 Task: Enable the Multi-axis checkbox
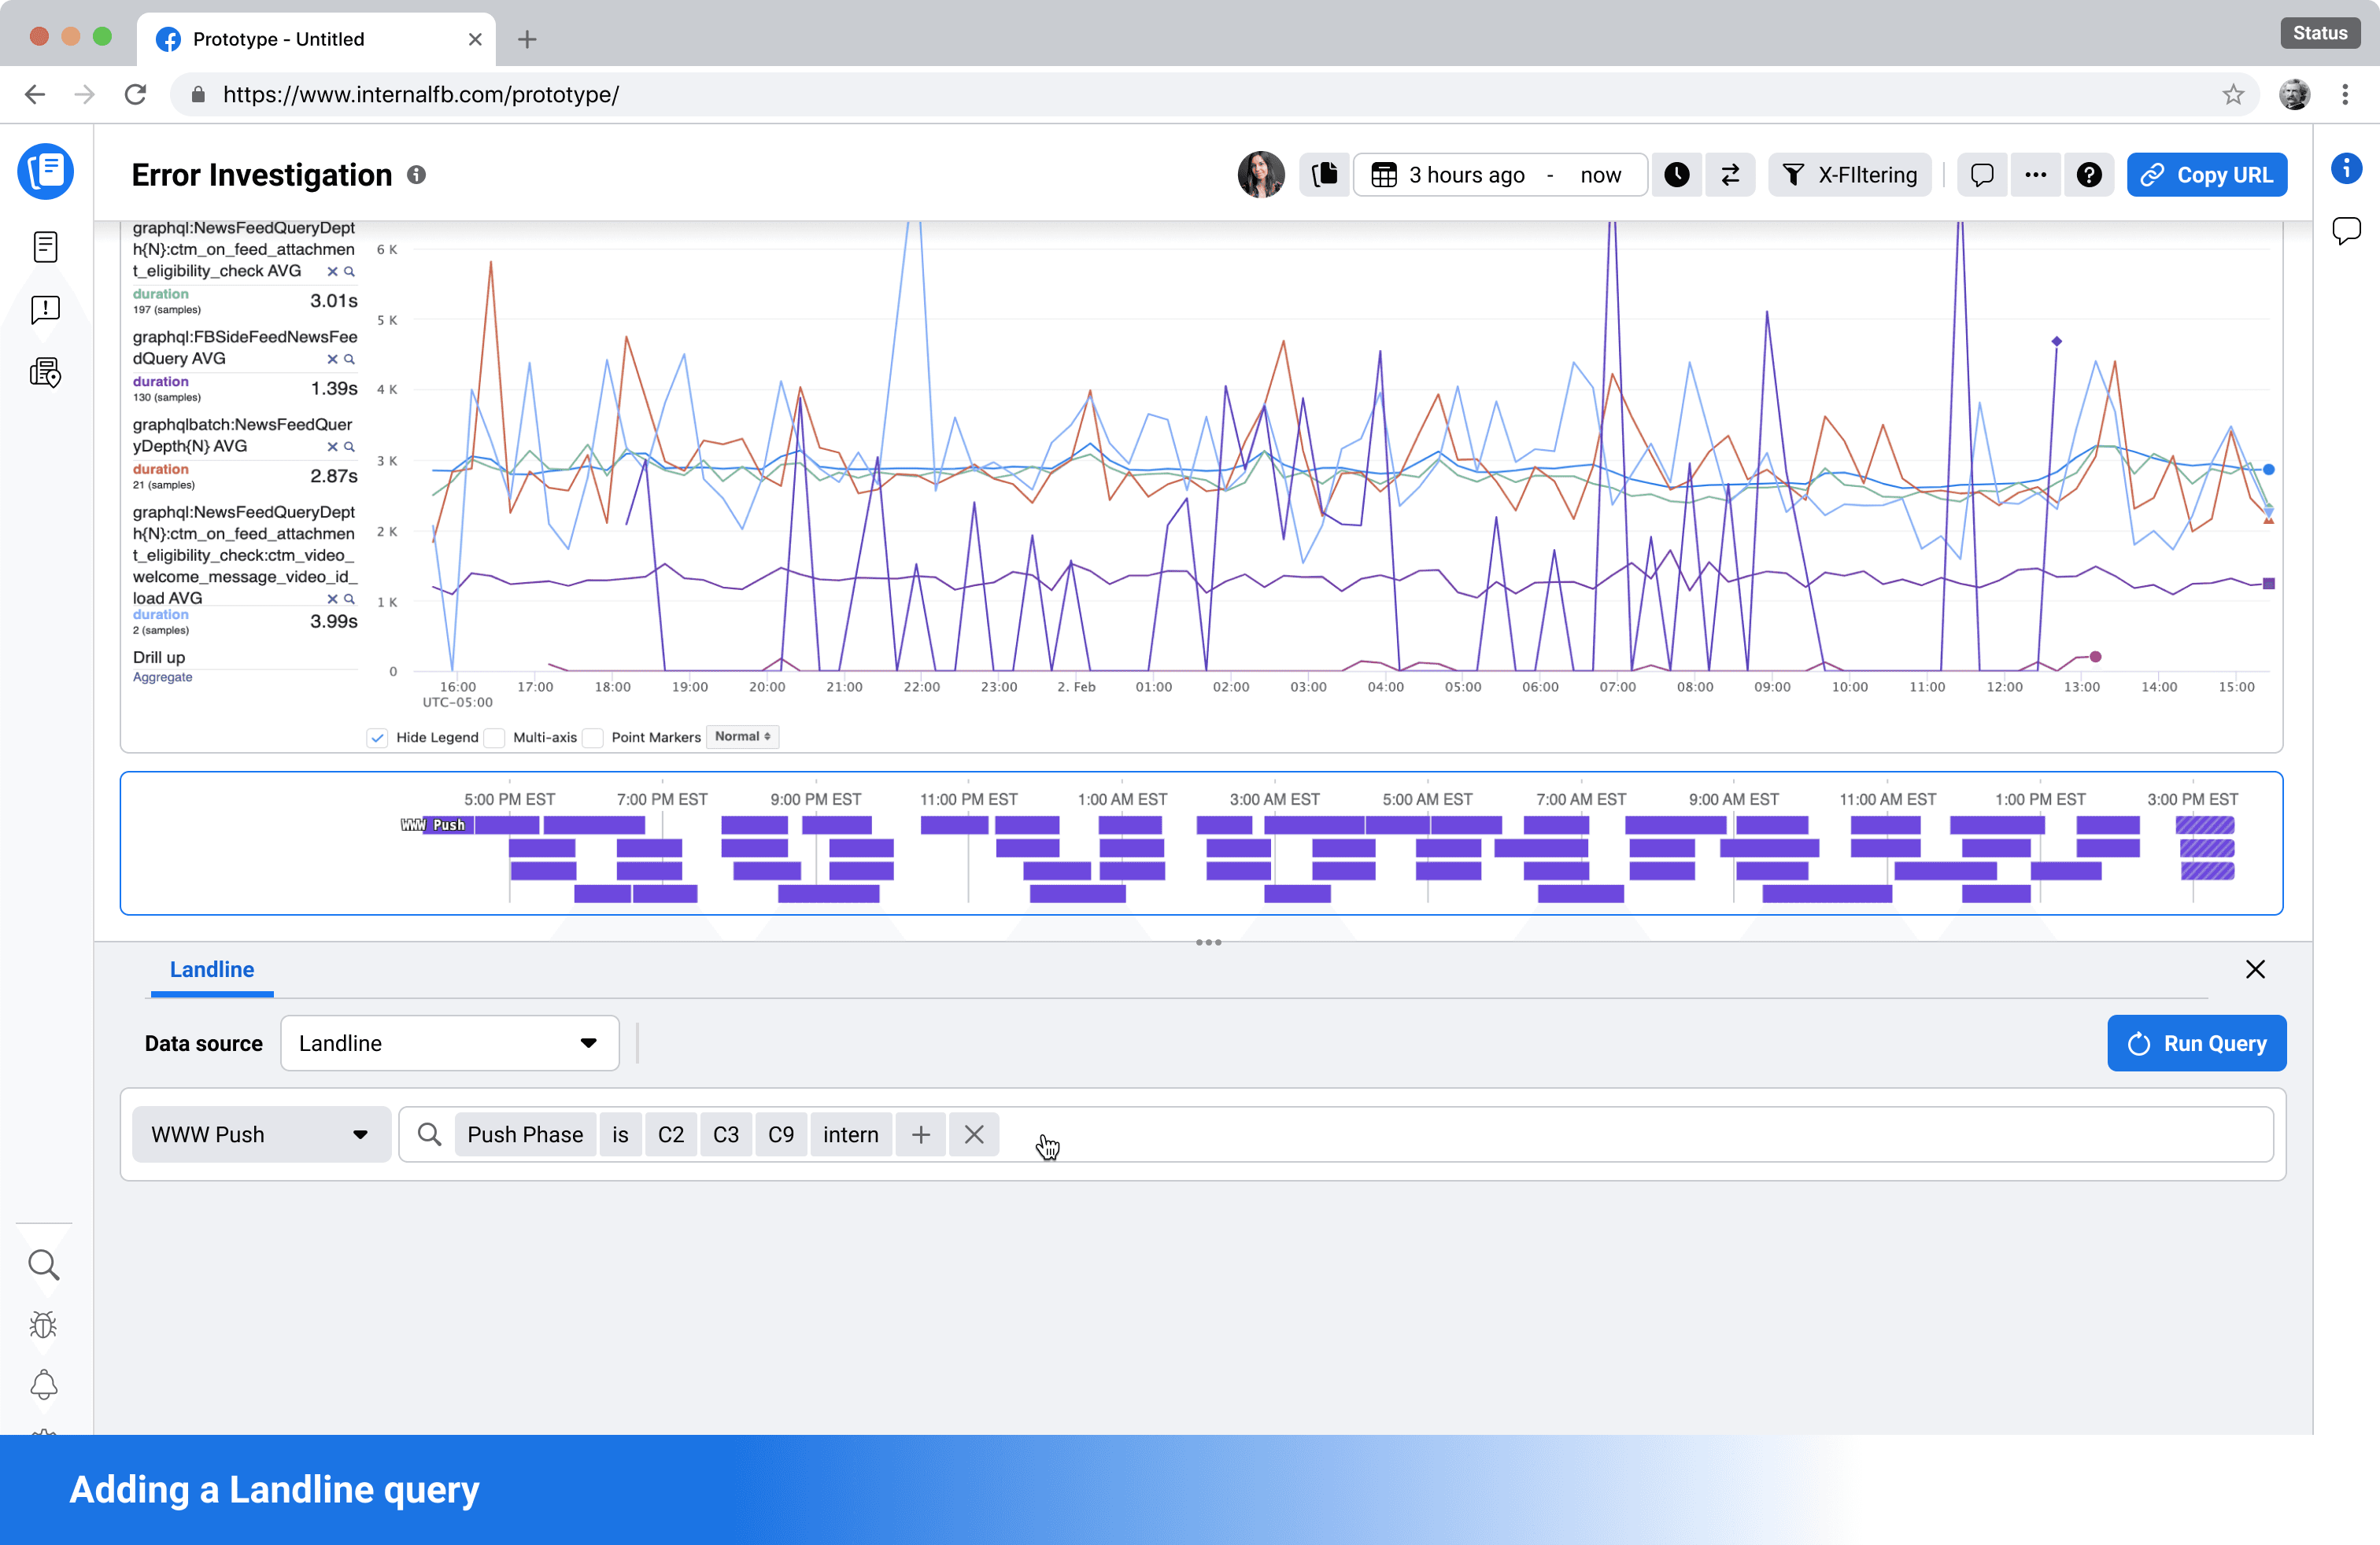pos(495,738)
